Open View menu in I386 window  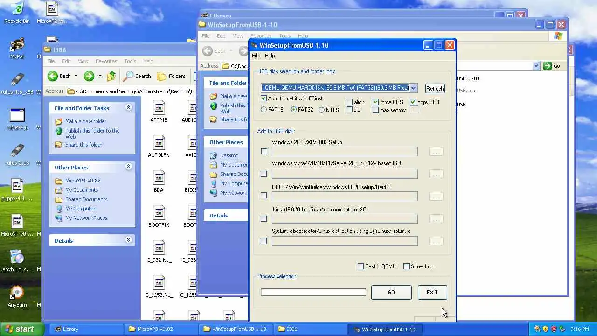(x=83, y=61)
